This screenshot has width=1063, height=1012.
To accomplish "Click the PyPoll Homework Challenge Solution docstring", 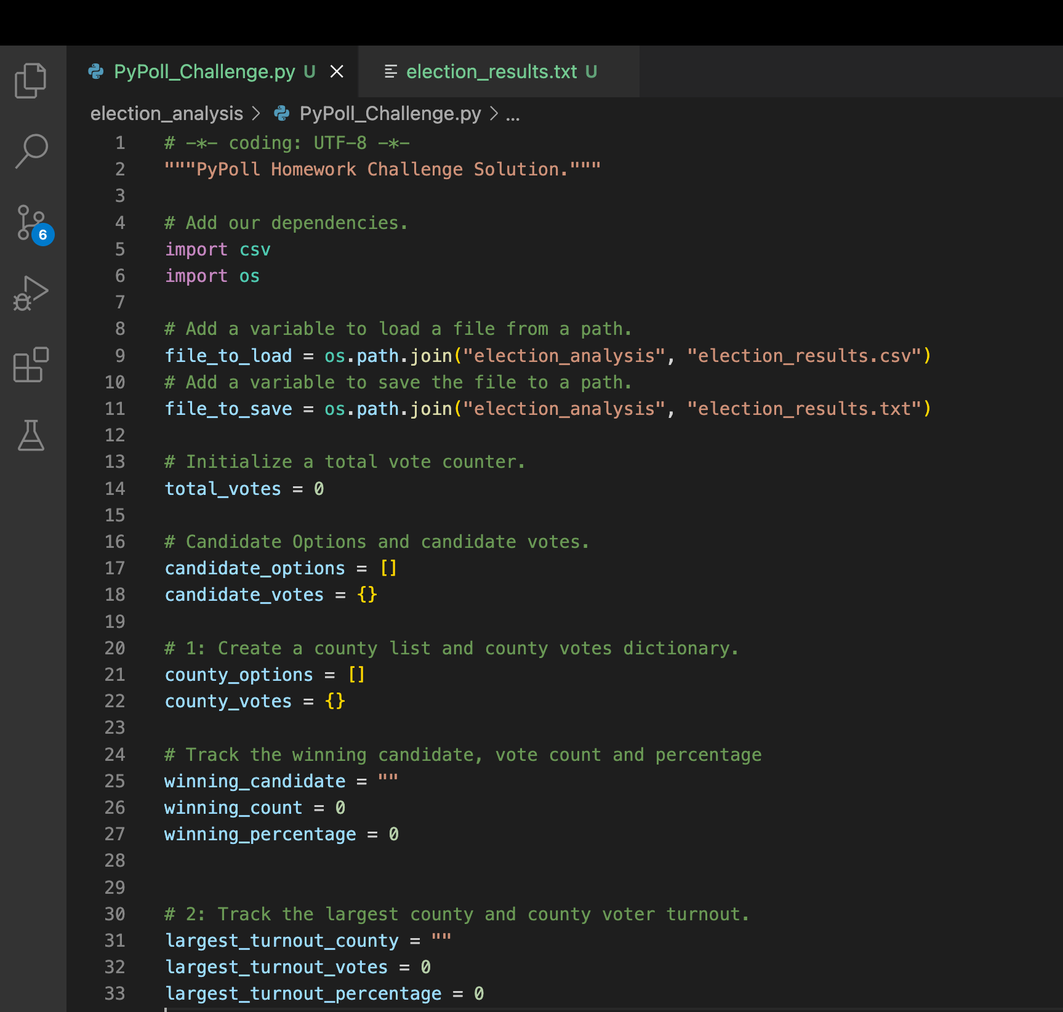I will click(382, 169).
